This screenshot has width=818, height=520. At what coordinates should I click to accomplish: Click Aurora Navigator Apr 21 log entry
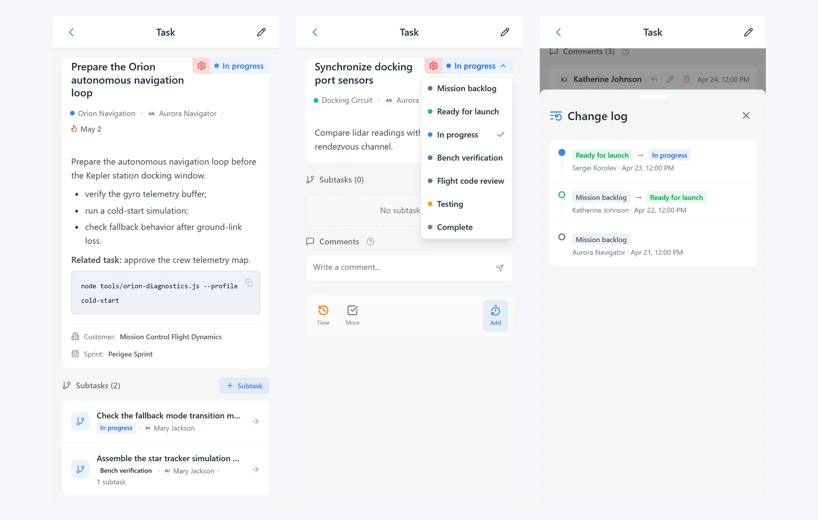[x=653, y=245]
